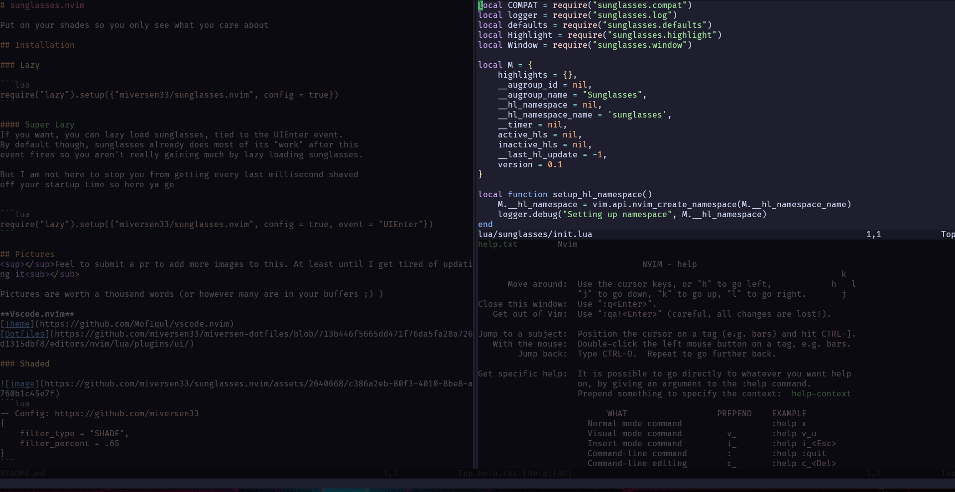Click the '## Pictures' heading
The image size is (955, 492).
point(27,254)
